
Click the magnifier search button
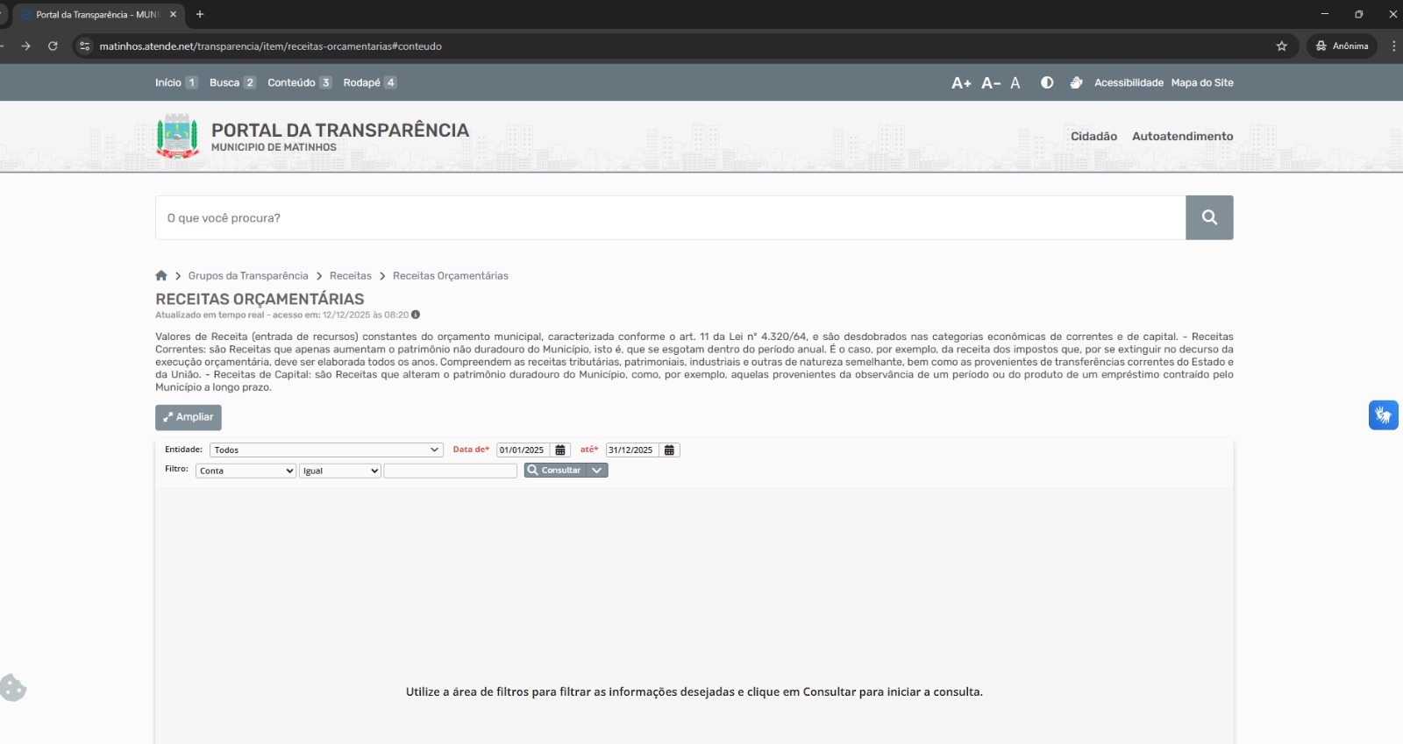pos(1209,217)
